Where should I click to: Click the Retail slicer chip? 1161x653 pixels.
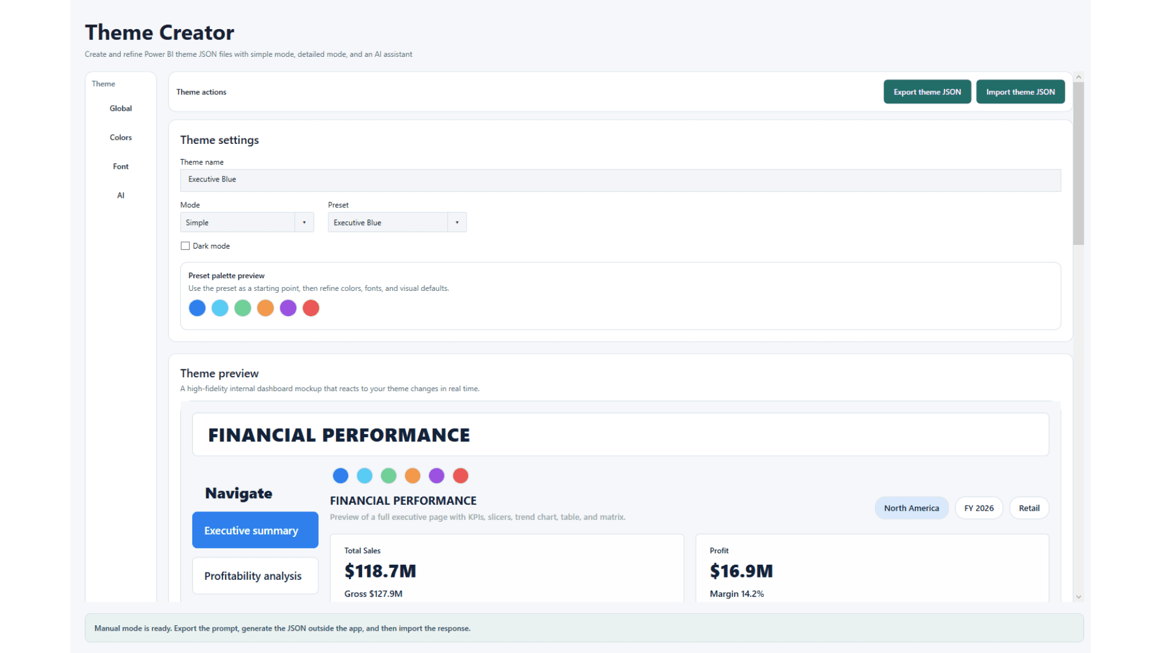click(x=1029, y=508)
